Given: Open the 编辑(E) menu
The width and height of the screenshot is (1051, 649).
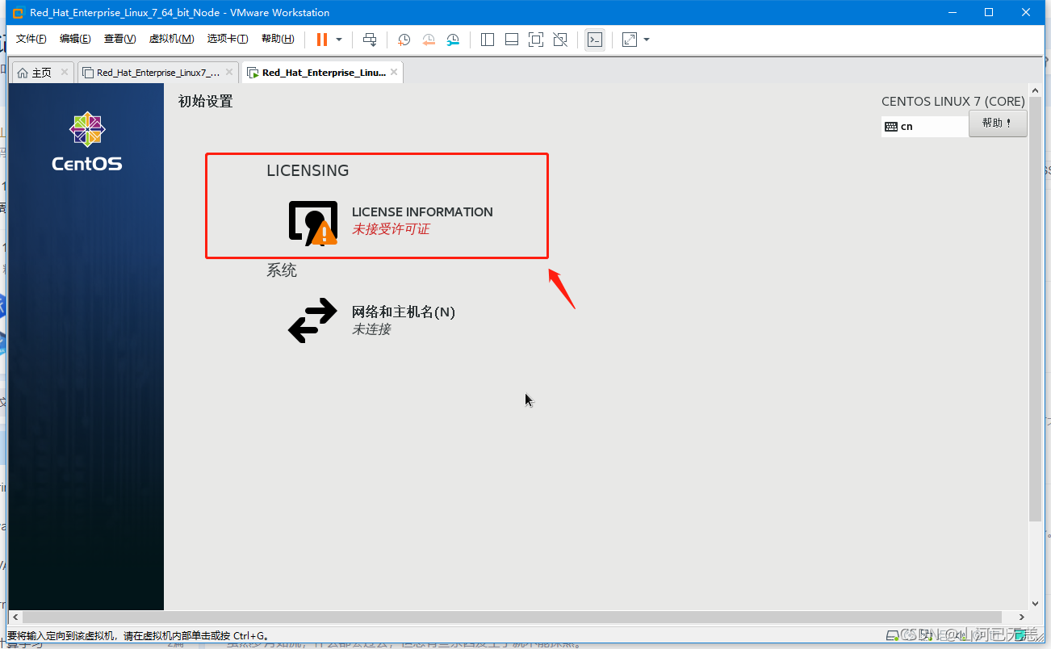Looking at the screenshot, I should pos(75,39).
